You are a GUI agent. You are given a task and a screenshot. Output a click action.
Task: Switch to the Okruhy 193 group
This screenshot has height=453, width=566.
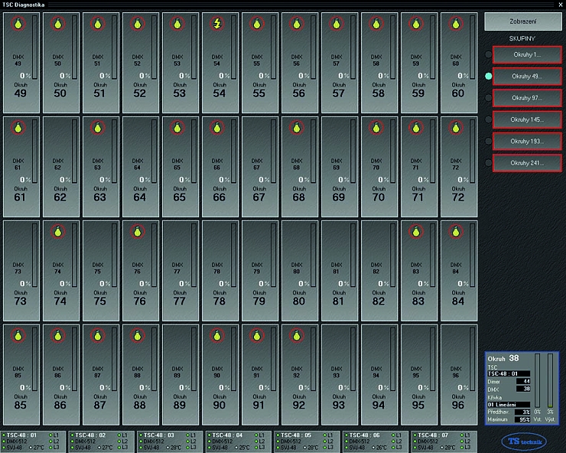click(526, 141)
